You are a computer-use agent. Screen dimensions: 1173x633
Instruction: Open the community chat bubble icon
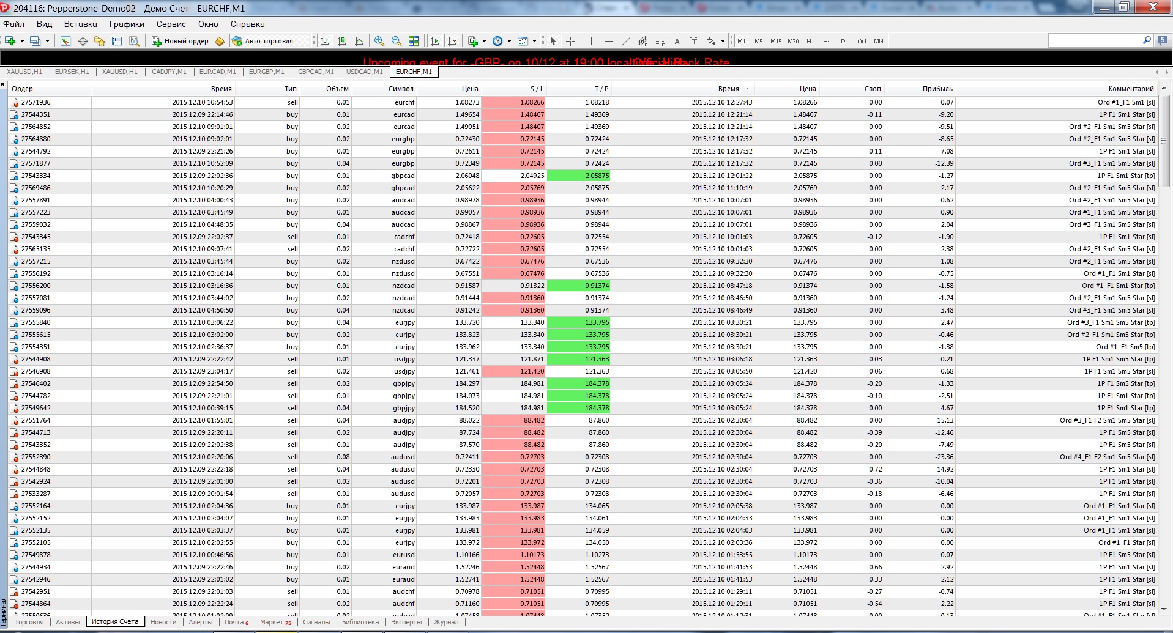1163,40
